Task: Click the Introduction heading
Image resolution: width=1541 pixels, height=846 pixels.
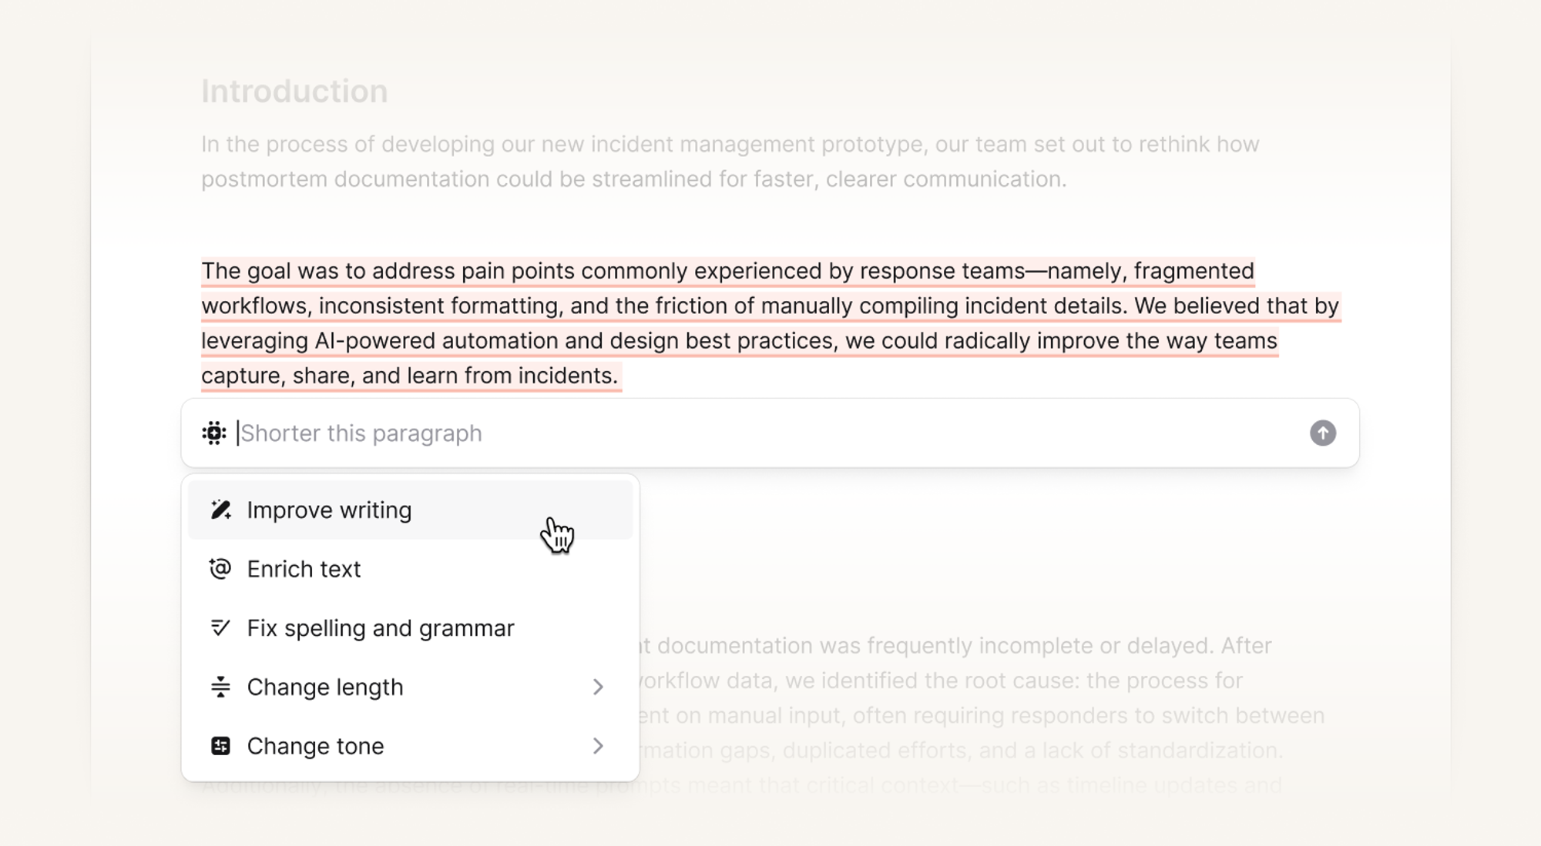Action: (x=294, y=91)
